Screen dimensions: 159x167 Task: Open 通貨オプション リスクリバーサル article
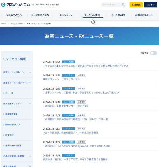[x=61, y=79]
